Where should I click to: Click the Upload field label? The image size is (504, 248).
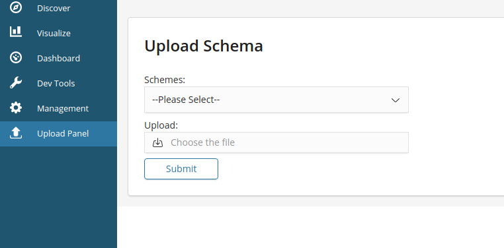pos(161,125)
